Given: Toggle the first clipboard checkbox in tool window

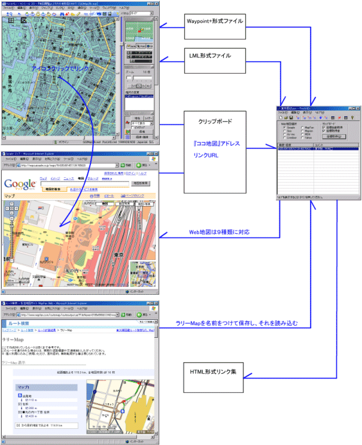Looking at the screenshot, I should (324, 128).
